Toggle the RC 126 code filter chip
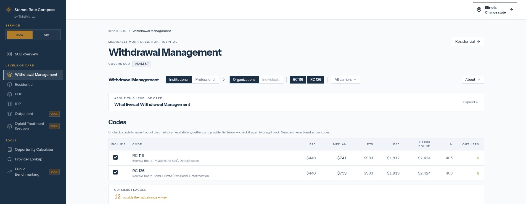The height and width of the screenshot is (204, 526). point(316,80)
